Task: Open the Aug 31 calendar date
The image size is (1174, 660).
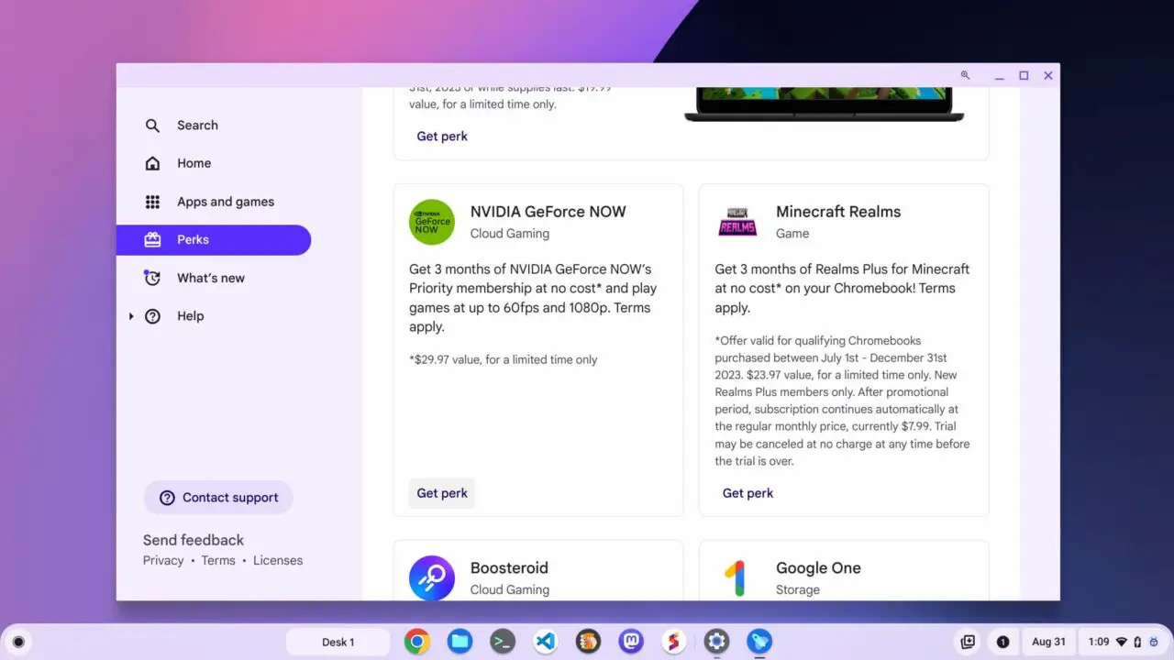Action: 1048,642
